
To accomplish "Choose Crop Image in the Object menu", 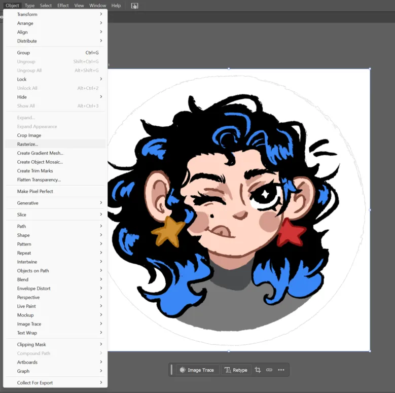I will [x=55, y=135].
